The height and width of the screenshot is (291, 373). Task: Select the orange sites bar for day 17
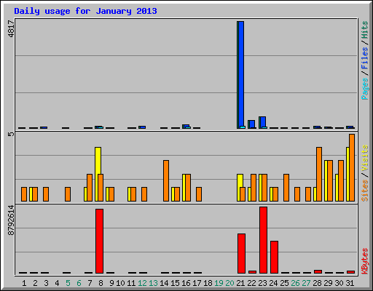199,194
